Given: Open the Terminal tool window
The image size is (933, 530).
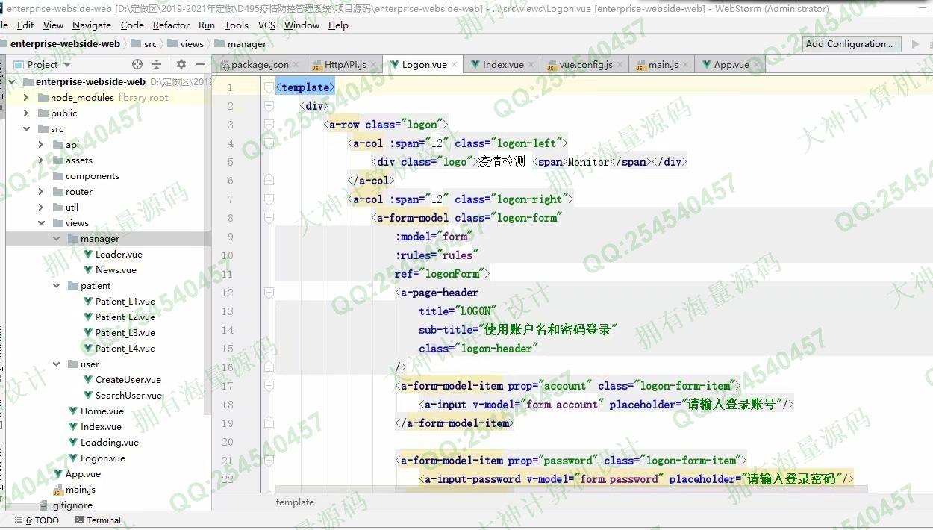Looking at the screenshot, I should pyautogui.click(x=97, y=520).
